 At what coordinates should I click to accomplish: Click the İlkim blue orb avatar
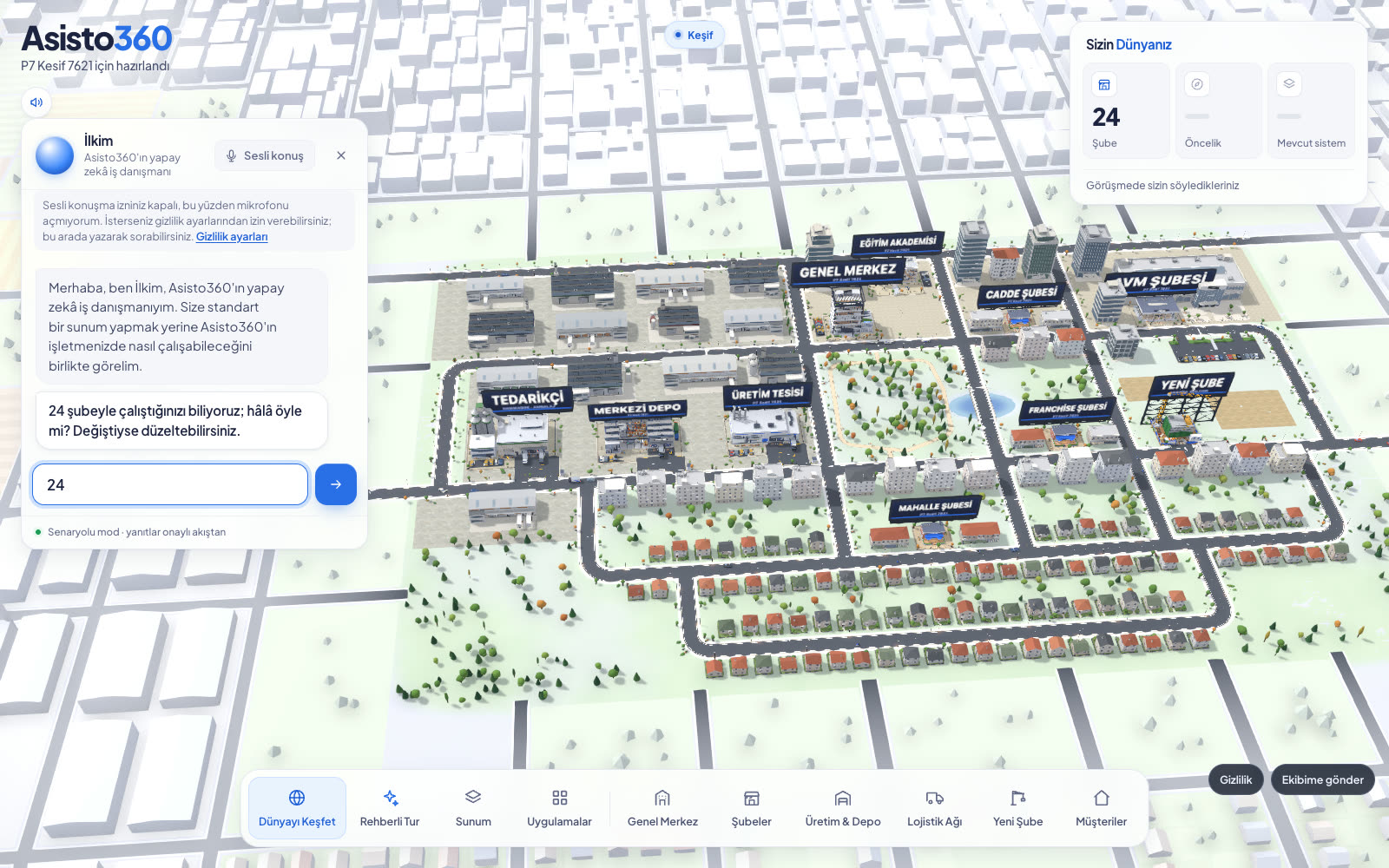55,155
